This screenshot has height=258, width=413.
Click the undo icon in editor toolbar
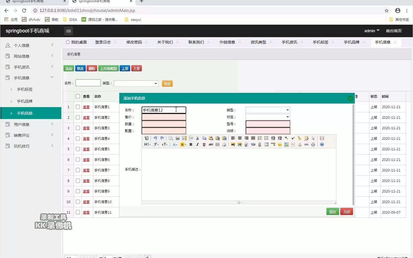[155, 138]
